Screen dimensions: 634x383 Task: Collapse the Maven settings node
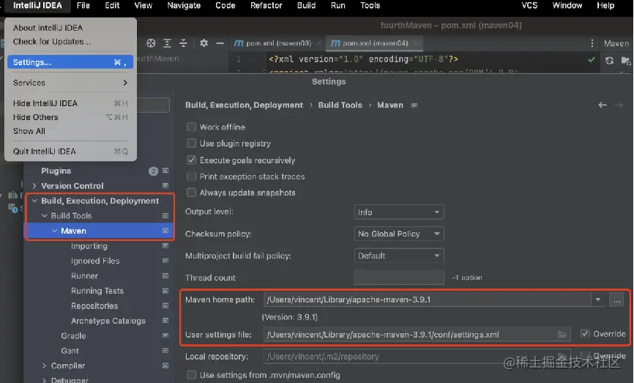tap(55, 231)
